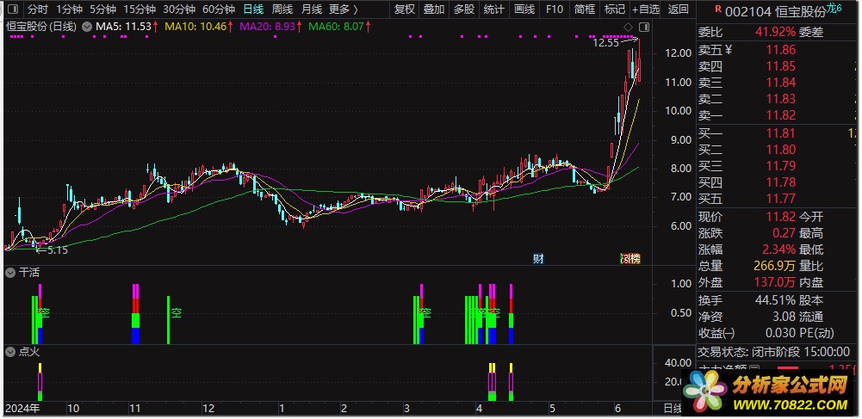Screen dimensions: 862x419
Task: Click the 2024年 label on the time axis
Action: coord(22,409)
